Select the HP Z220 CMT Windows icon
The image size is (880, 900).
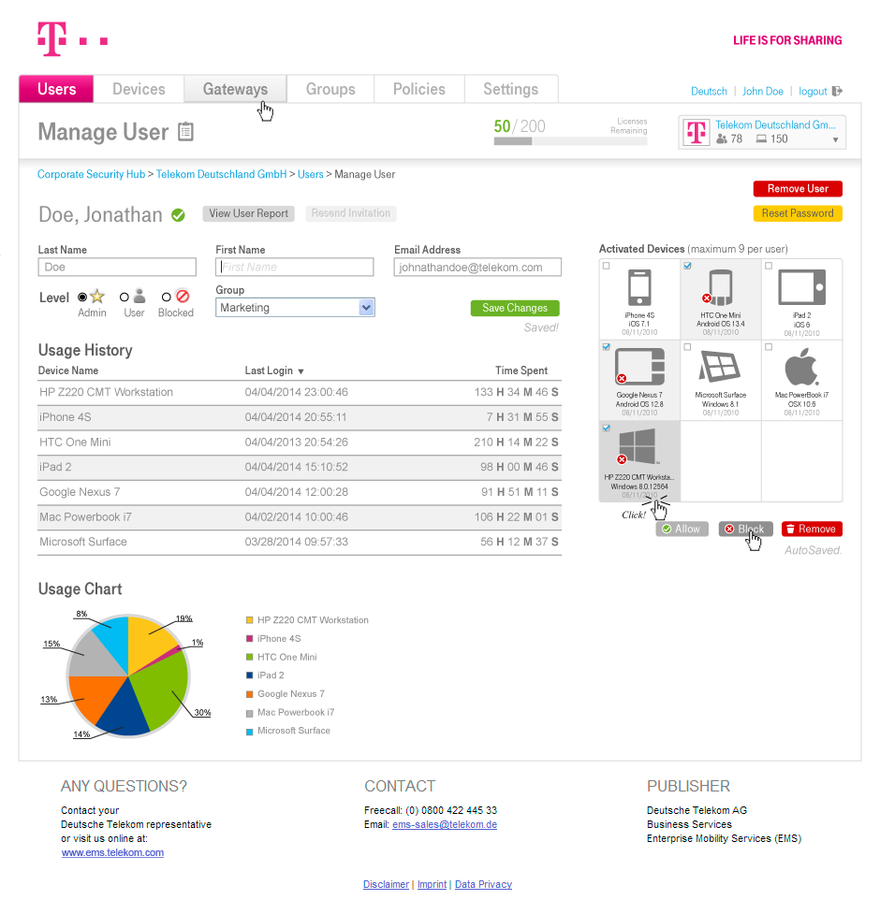click(x=638, y=446)
